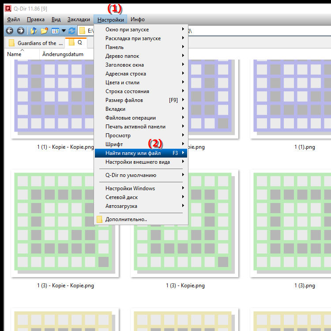Select thumbnail of 1 (3).png
331x331 pixels.
coord(291,223)
